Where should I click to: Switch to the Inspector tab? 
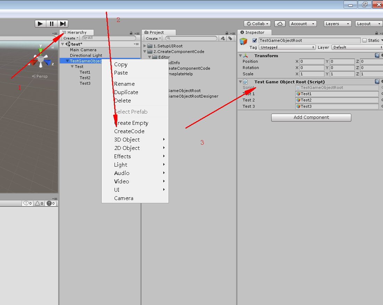coord(254,32)
